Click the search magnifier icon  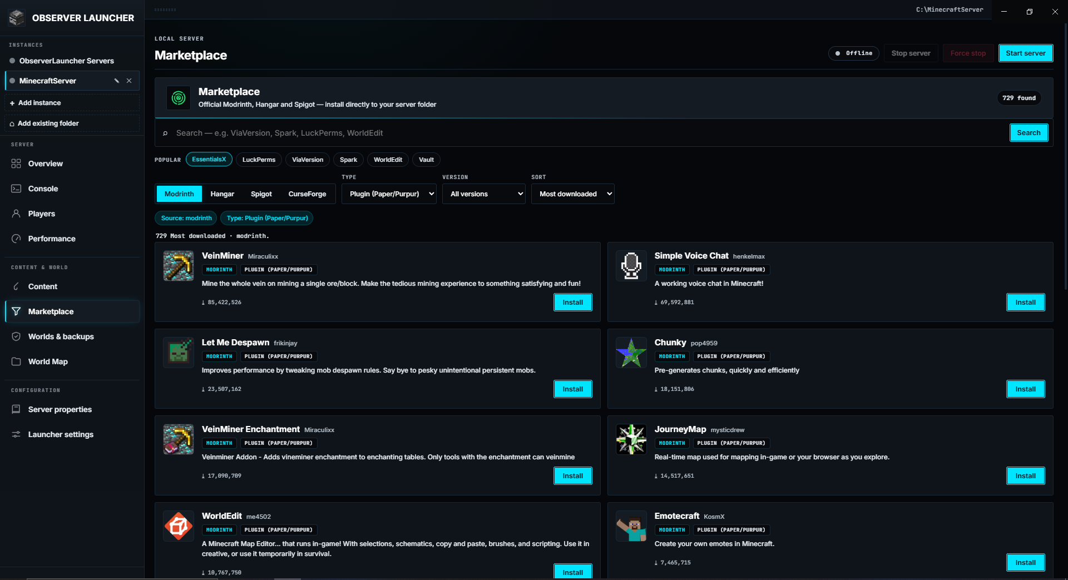[165, 133]
